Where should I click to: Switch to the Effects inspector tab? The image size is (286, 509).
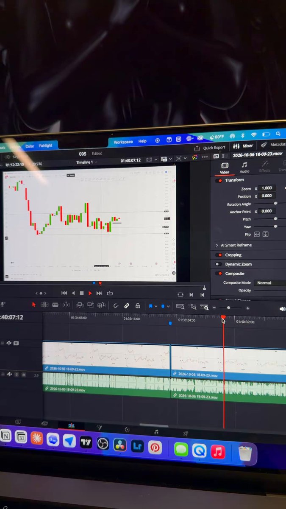pyautogui.click(x=265, y=167)
